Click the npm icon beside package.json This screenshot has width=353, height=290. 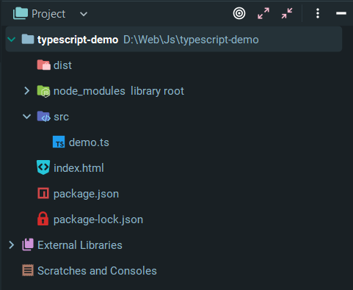click(43, 193)
